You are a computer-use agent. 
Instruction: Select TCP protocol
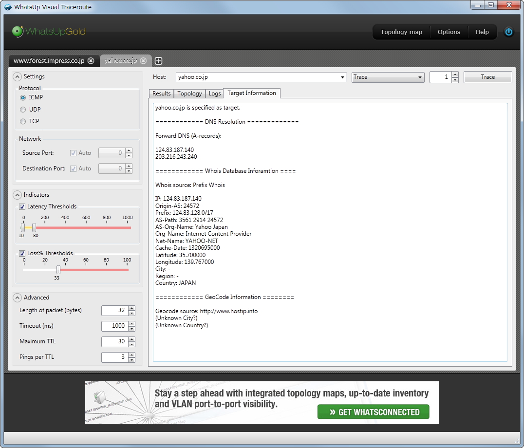coord(23,121)
